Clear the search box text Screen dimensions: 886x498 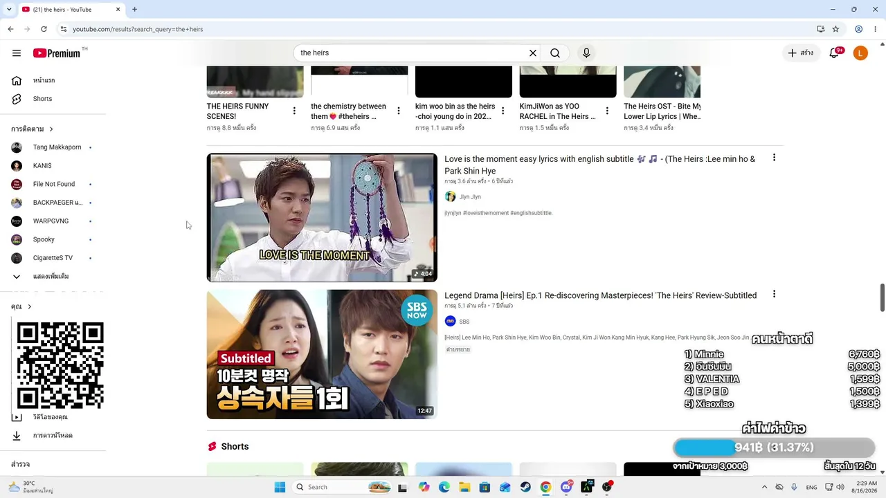[533, 53]
